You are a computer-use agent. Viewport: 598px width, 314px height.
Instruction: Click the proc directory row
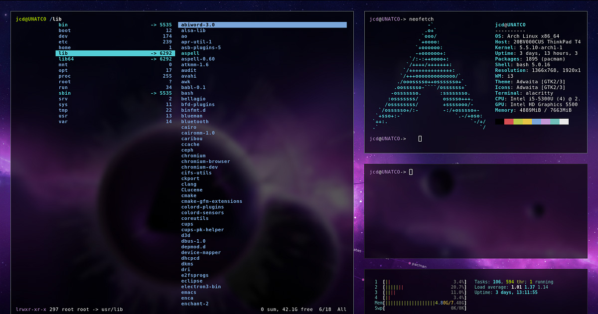[x=115, y=76]
